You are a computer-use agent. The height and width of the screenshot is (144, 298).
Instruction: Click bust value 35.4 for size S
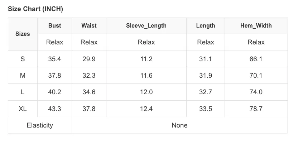click(54, 59)
